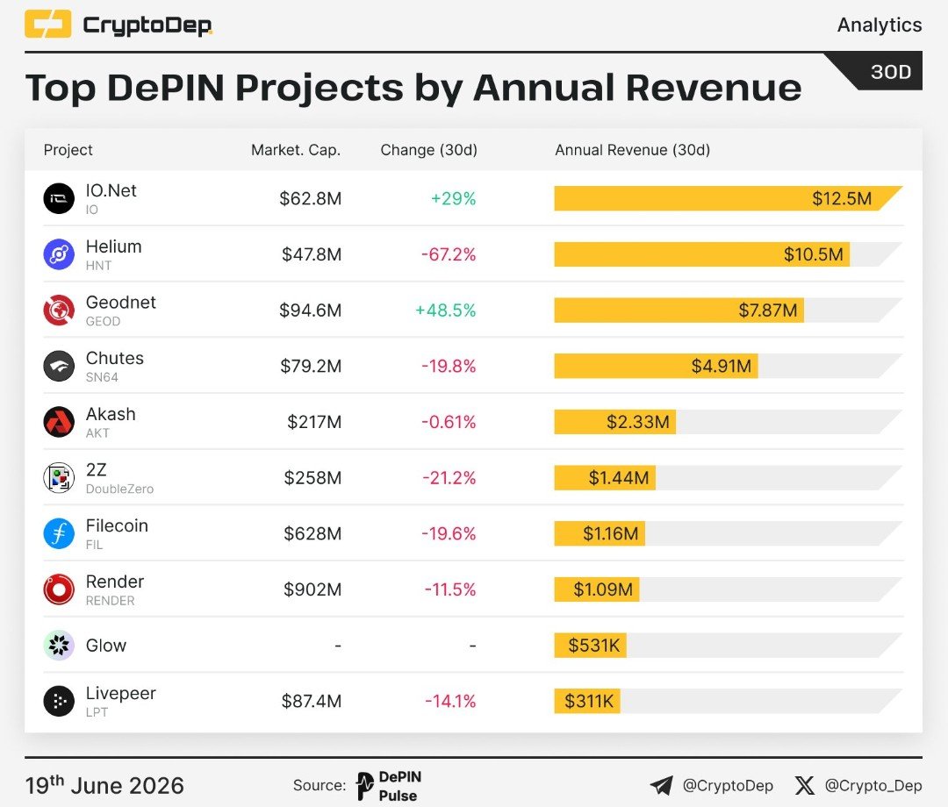Click the $62.8M market cap value
Viewport: 948px width, 807px height.
(310, 198)
